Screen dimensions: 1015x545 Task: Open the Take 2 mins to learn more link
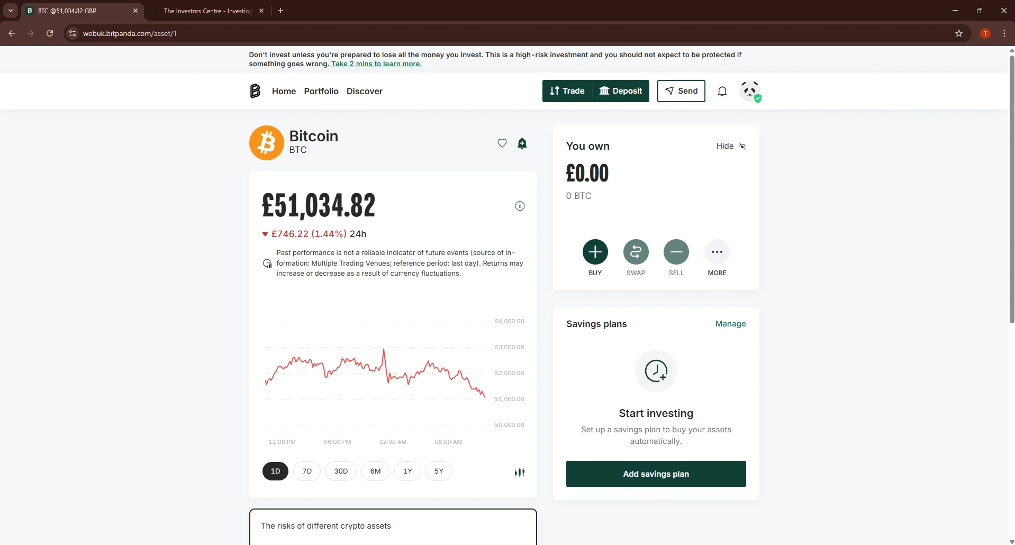pyautogui.click(x=376, y=63)
